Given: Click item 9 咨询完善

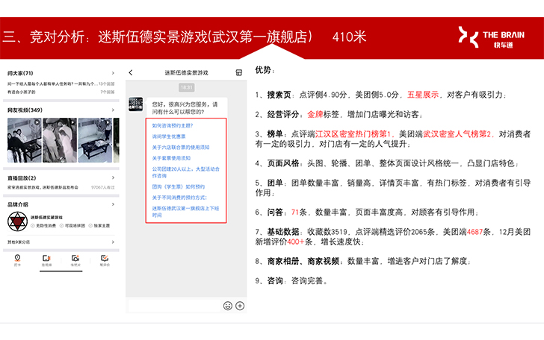Looking at the screenshot, I should click(291, 281).
